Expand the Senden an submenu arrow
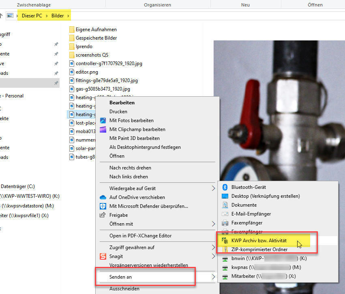The width and height of the screenshot is (345, 294). coord(213,277)
